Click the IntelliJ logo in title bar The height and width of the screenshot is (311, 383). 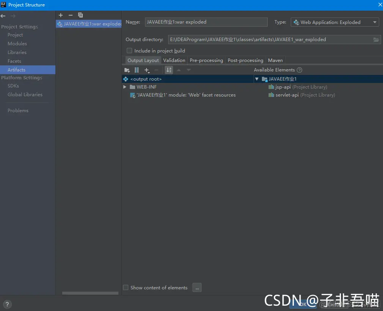(3, 5)
